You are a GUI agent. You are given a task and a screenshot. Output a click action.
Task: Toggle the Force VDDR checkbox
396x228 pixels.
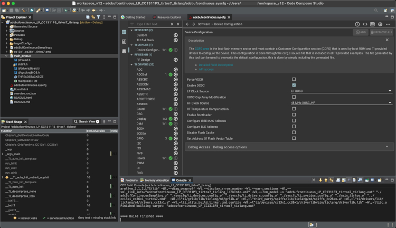(294, 79)
